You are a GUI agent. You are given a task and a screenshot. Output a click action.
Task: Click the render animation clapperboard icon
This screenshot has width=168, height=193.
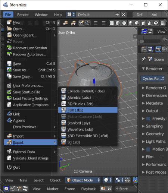click(x=87, y=23)
